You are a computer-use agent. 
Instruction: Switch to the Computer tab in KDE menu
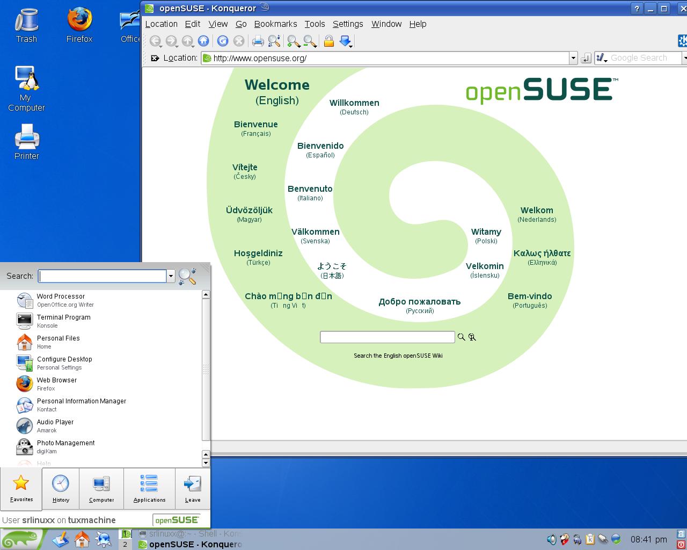(101, 488)
